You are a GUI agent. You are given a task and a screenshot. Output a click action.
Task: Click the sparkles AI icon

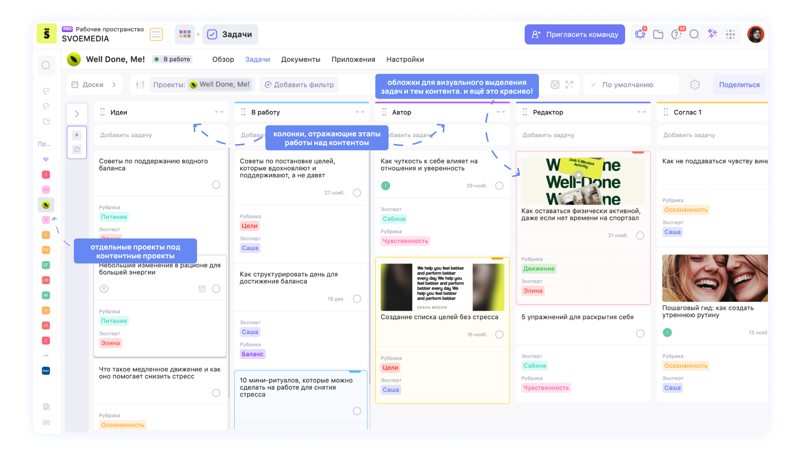[x=712, y=34]
